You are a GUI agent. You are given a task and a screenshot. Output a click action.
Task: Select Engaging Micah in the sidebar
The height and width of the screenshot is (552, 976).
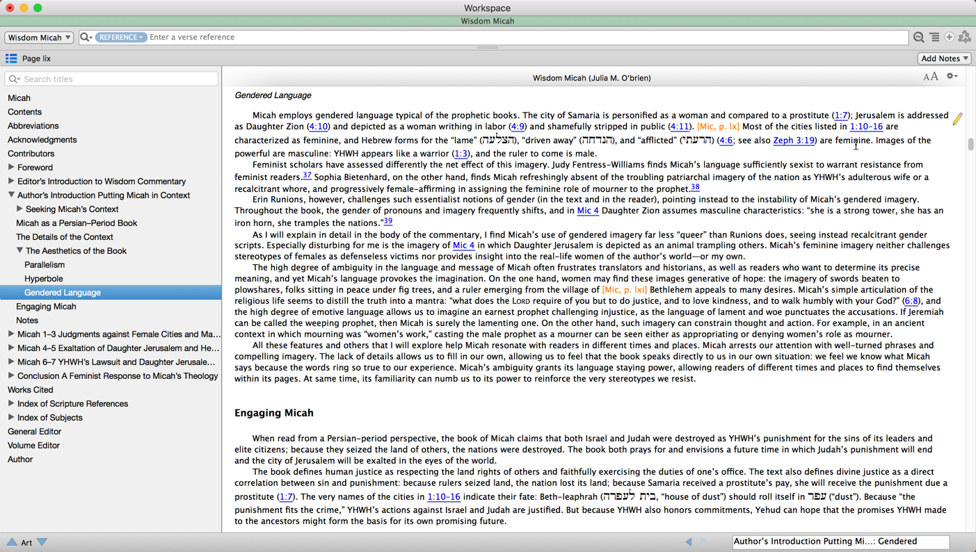click(x=46, y=307)
